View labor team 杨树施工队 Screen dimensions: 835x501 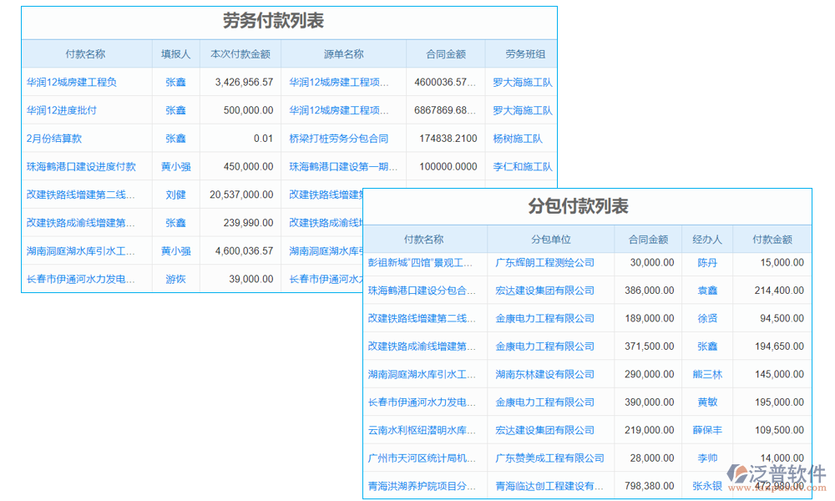tap(519, 138)
